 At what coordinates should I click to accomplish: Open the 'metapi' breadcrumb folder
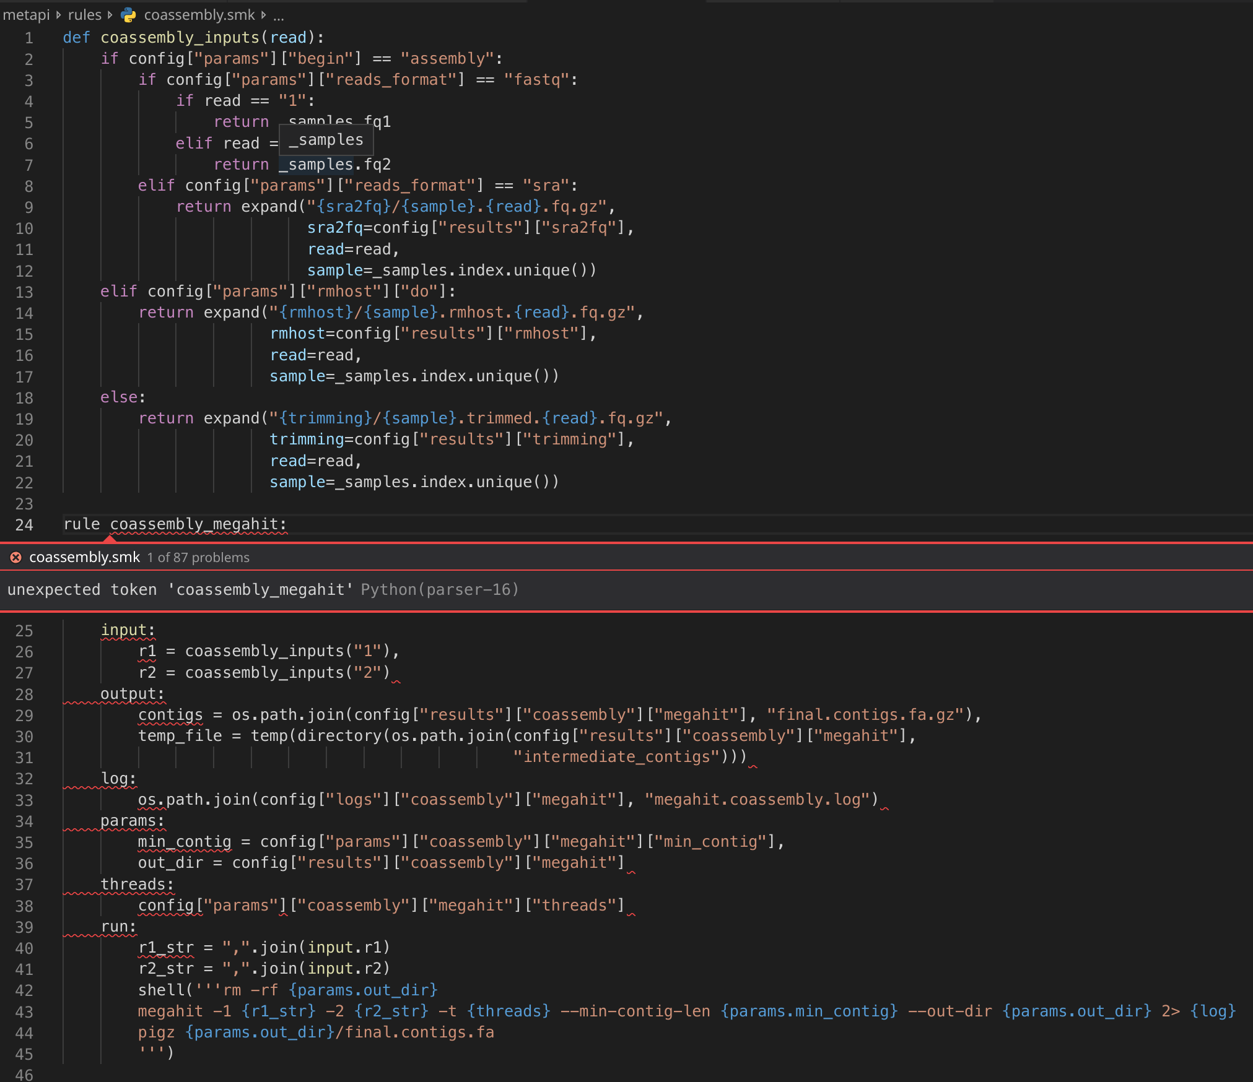tap(26, 15)
